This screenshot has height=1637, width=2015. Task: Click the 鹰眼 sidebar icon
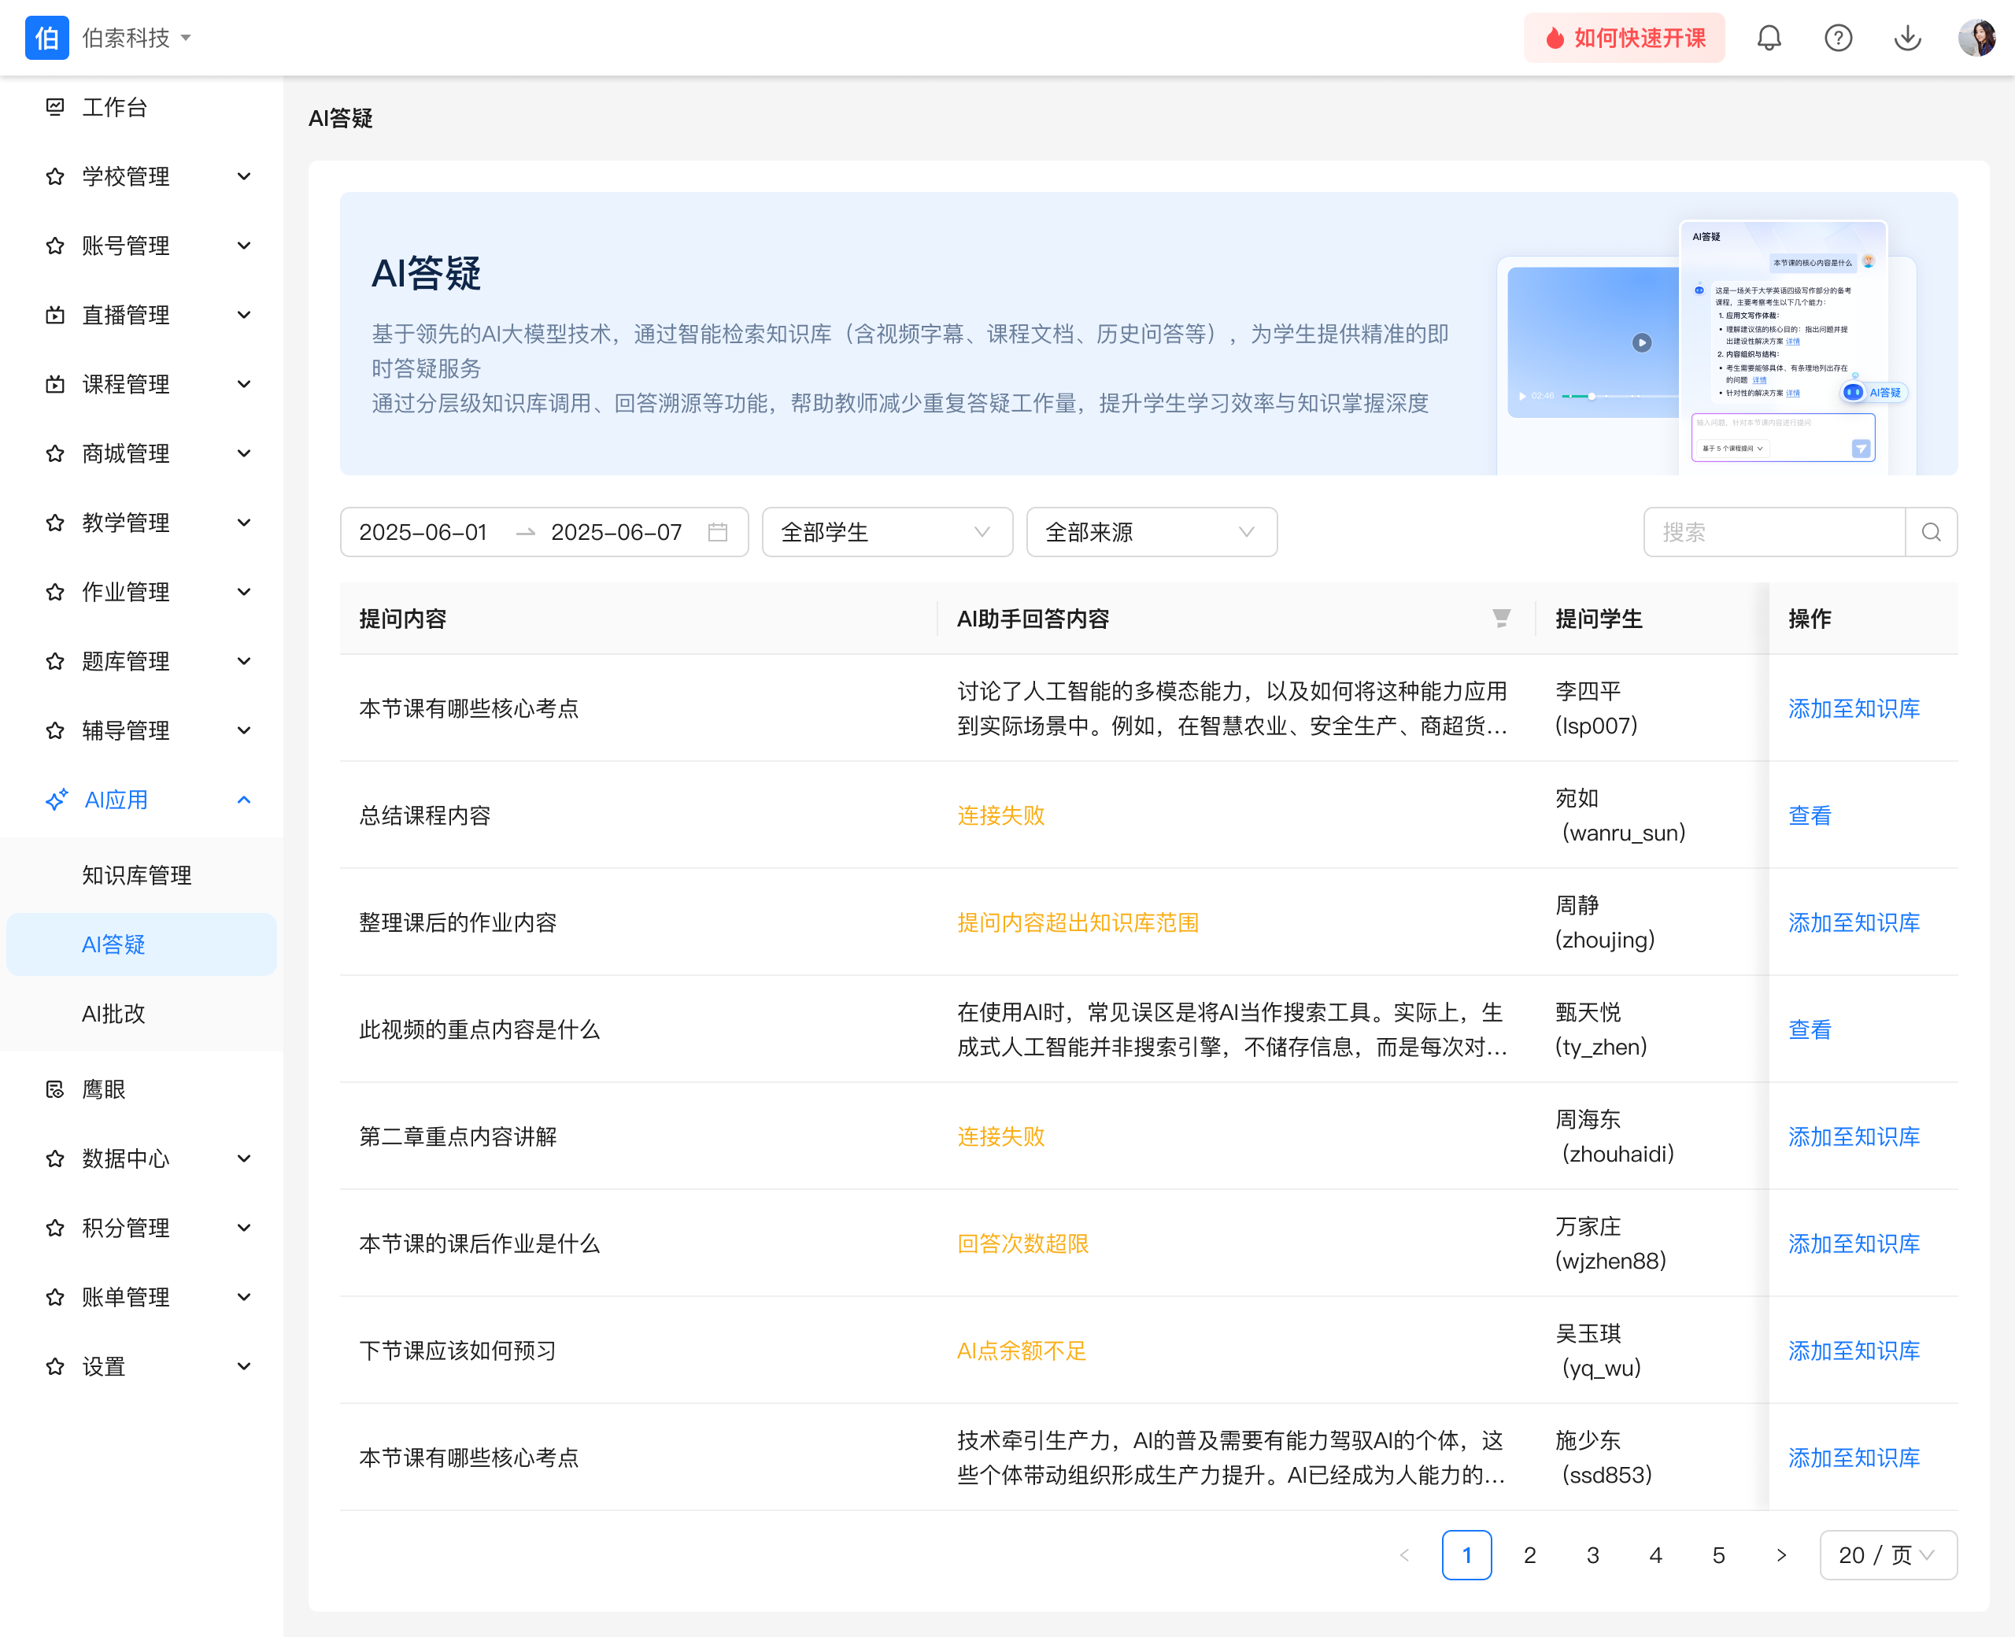click(56, 1089)
